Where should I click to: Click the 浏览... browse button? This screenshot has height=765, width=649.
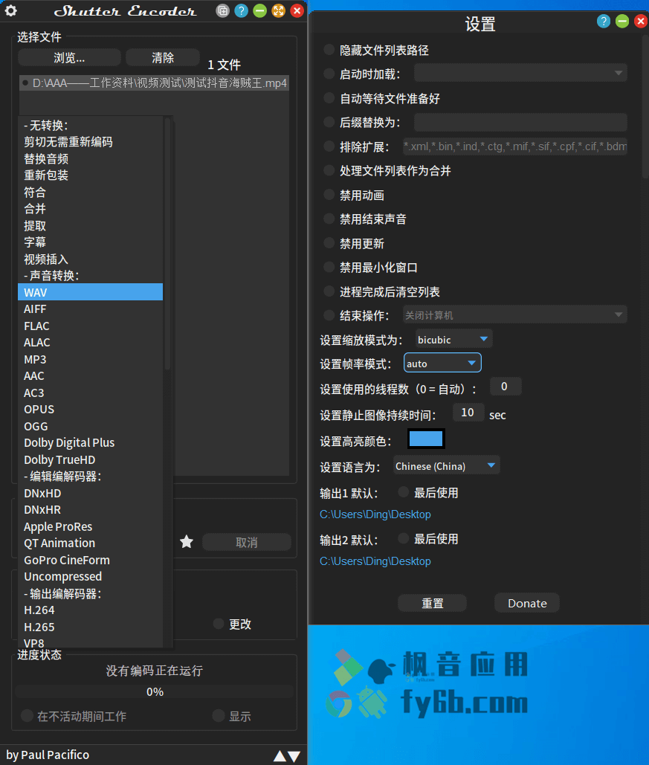(69, 57)
